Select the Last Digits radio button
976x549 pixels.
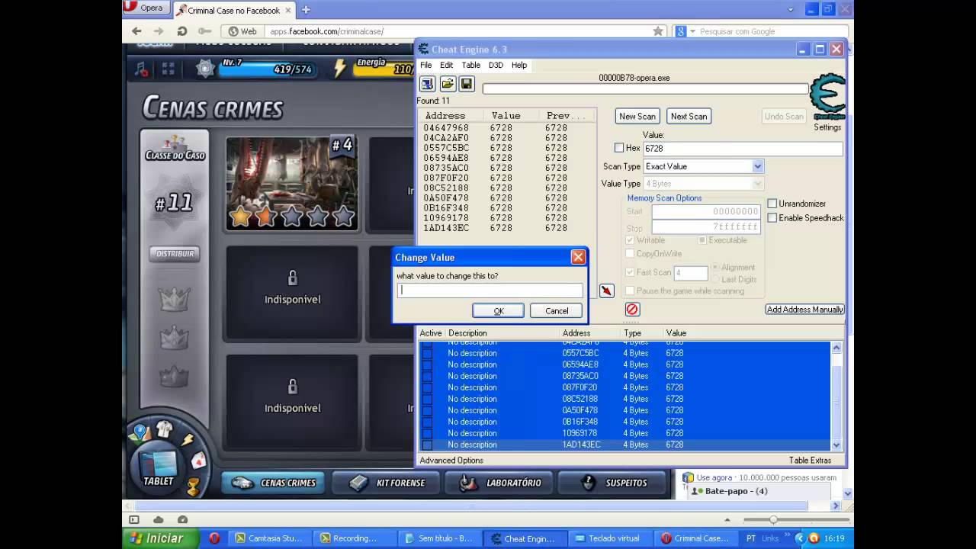coord(715,280)
